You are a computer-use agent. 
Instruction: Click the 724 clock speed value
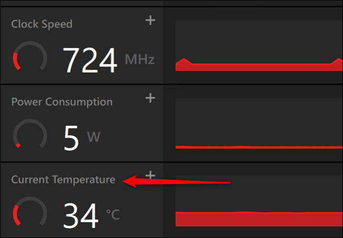[90, 60]
